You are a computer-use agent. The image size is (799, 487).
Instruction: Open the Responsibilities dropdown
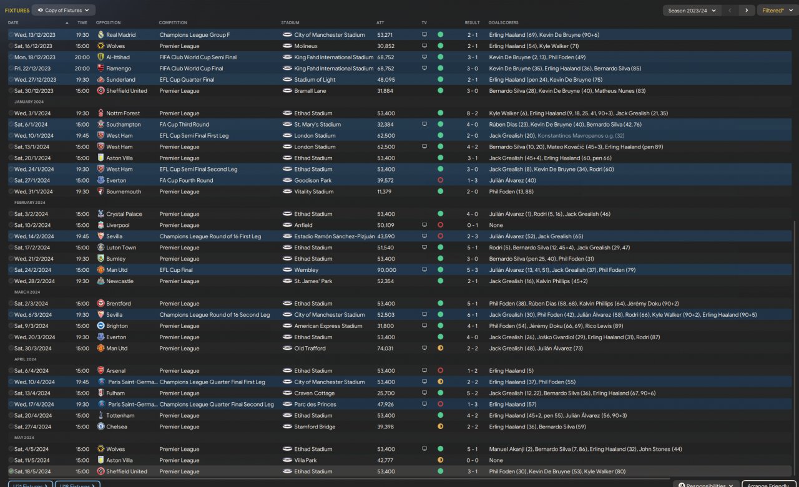[706, 485]
